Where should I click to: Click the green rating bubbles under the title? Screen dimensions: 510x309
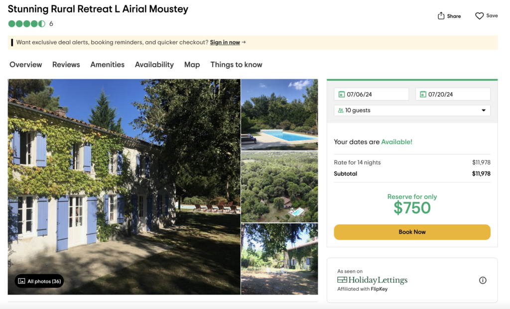[25, 23]
